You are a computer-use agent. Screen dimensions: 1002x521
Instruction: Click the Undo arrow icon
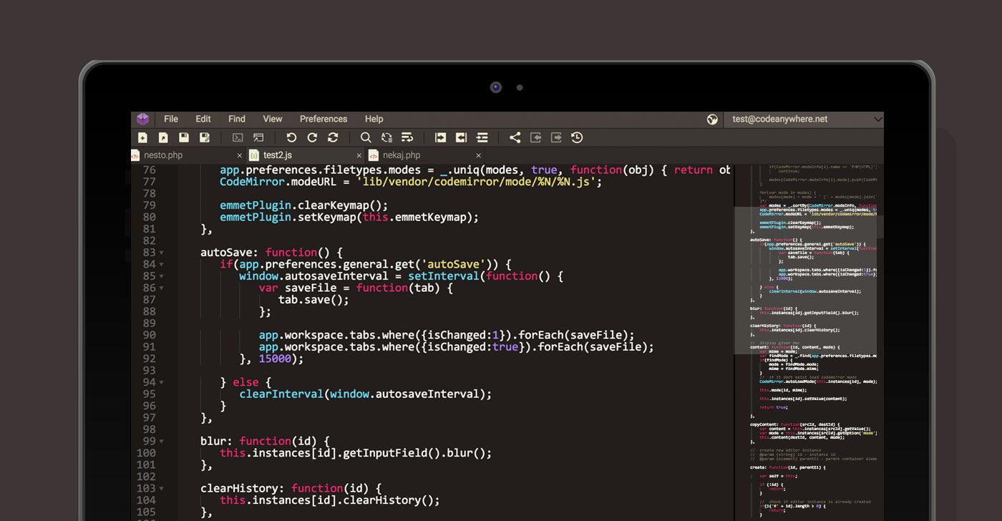point(291,137)
